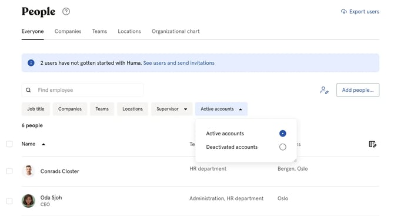The image size is (394, 216).
Task: Click the search magnifier icon
Action: (x=28, y=90)
